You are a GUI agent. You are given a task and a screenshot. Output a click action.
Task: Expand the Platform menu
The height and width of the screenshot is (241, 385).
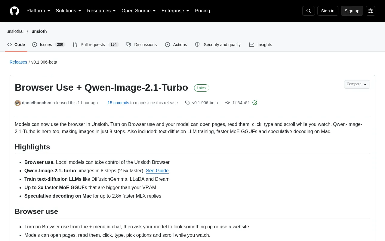(38, 11)
